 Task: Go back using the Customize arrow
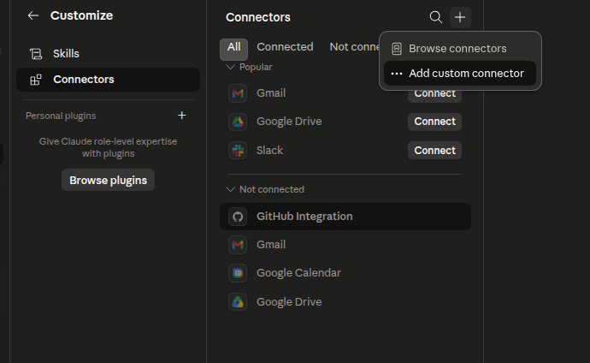(x=33, y=15)
